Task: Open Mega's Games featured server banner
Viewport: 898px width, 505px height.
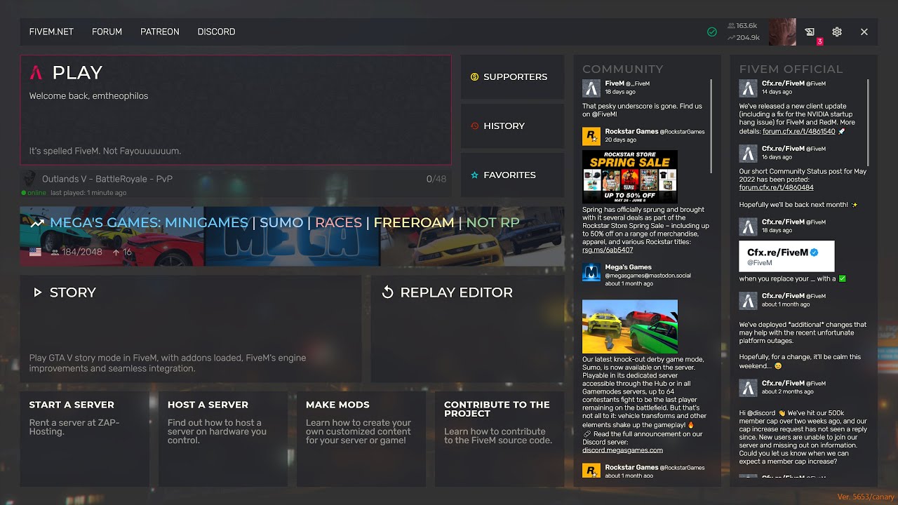Action: 292,236
